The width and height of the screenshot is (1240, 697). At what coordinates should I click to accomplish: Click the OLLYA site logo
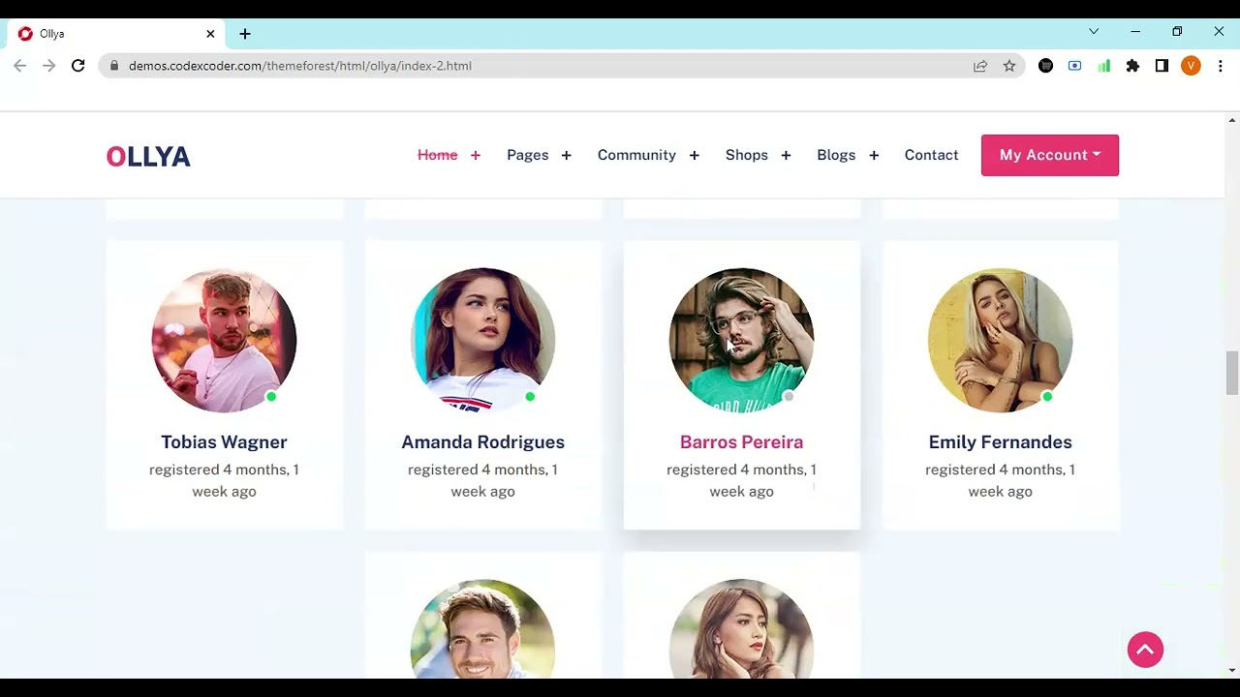tap(148, 156)
